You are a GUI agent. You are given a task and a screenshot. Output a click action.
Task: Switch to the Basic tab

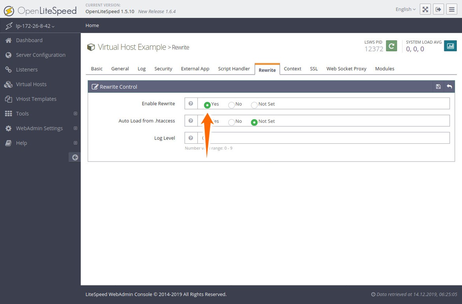point(97,69)
